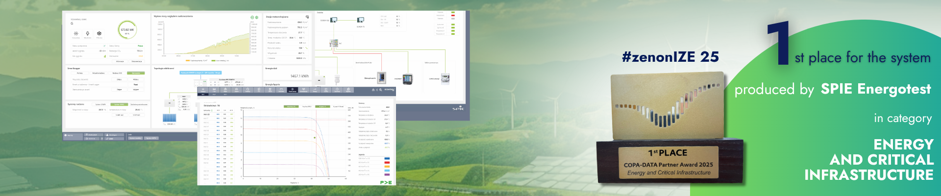Click the 1467.1 kWh daily energy value
This screenshot has width=941, height=196.
(299, 76)
